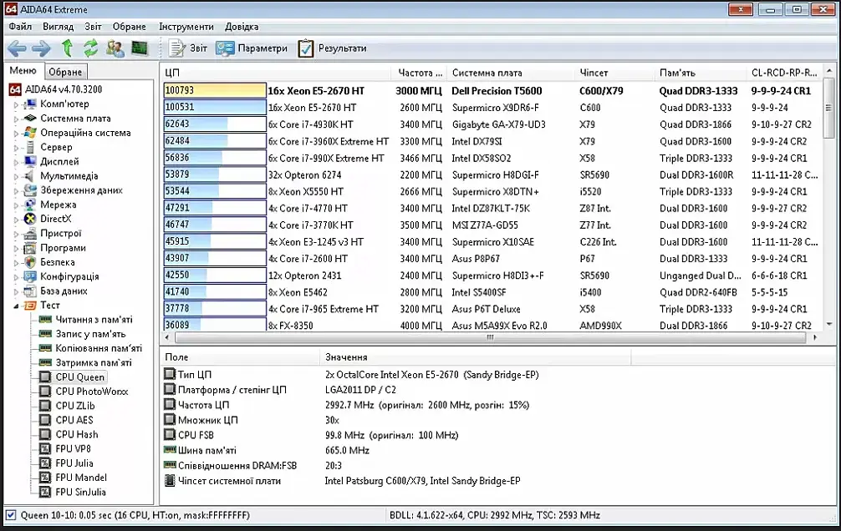Expand the Системна плата tree node
This screenshot has width=841, height=531.
(16, 119)
